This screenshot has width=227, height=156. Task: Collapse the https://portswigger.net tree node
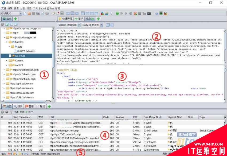[x=4, y=38]
